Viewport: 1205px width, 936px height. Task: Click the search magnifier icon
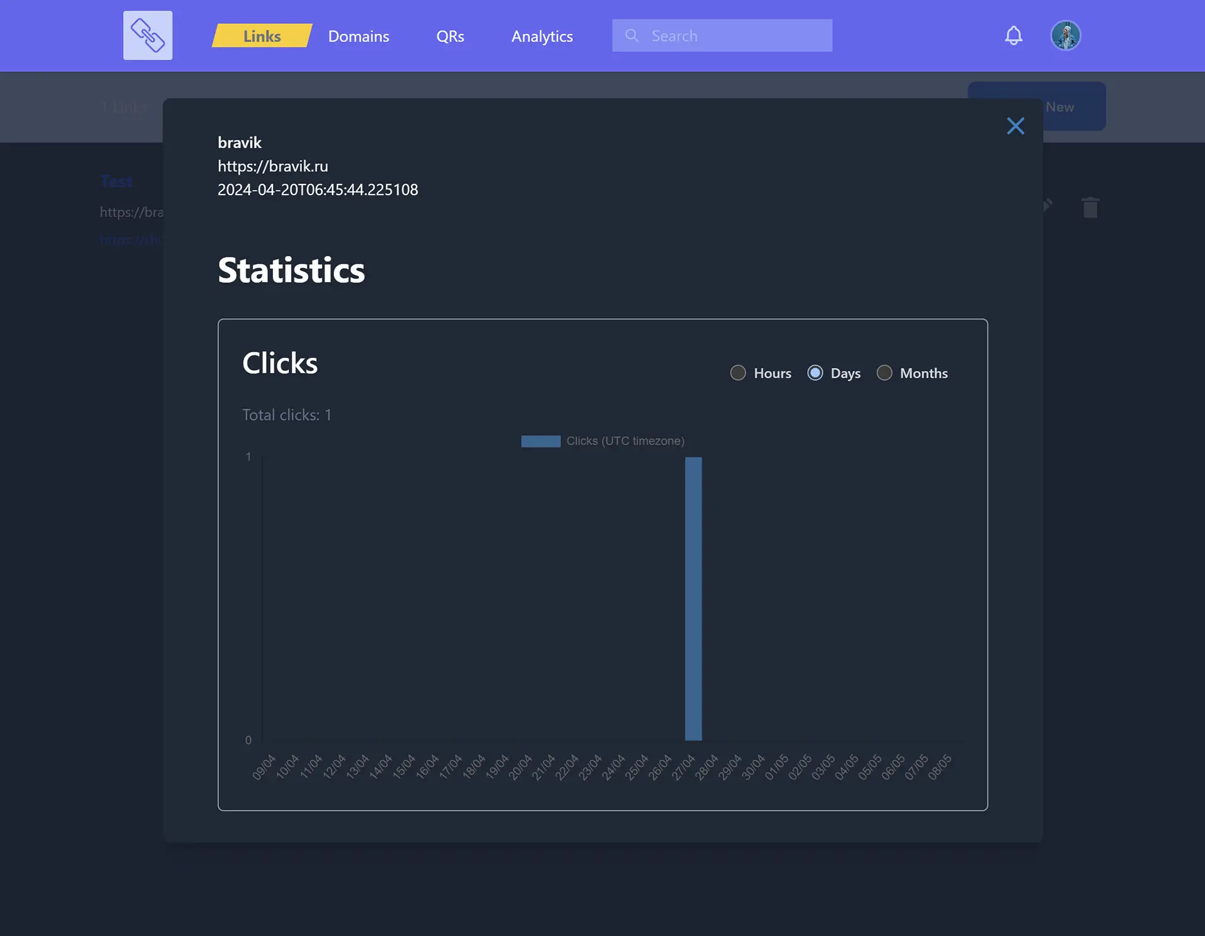pos(631,35)
